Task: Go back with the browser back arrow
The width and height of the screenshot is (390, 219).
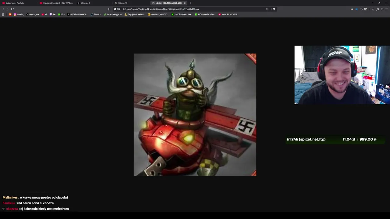Action: click(x=3, y=9)
